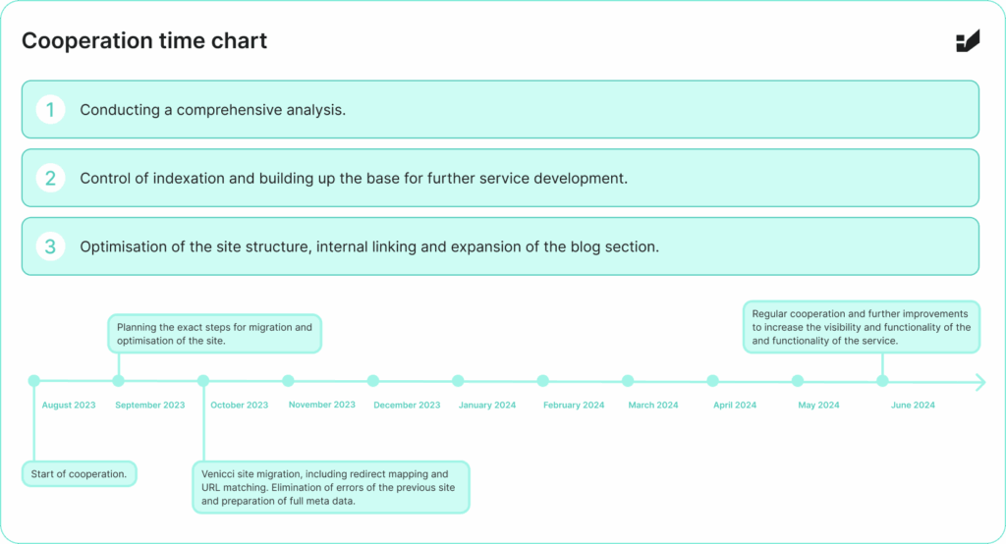Open the Venicci site migration callout
This screenshot has height=544, width=1006.
[x=331, y=486]
